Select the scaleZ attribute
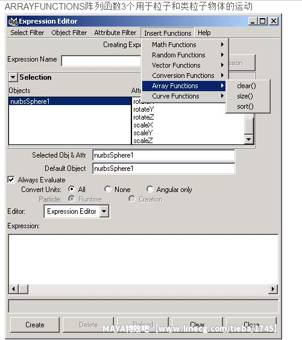 pos(143,141)
